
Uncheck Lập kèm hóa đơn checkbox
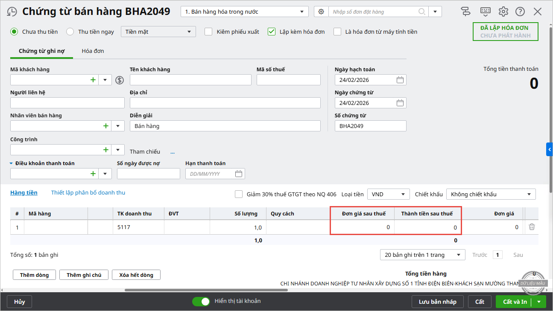[x=272, y=32]
